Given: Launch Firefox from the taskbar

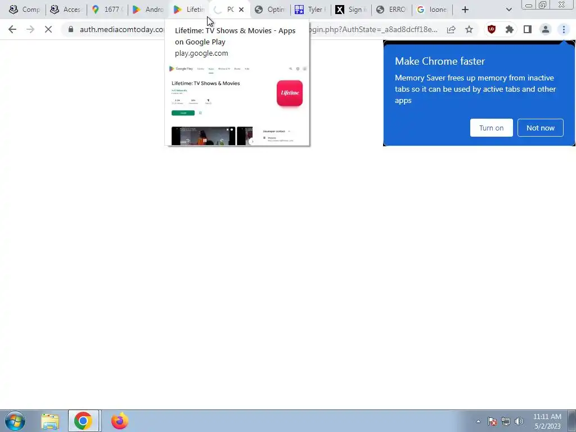Looking at the screenshot, I should [x=120, y=421].
